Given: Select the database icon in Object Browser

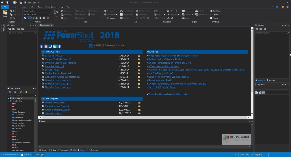Looking at the screenshot, I should point(26,92).
